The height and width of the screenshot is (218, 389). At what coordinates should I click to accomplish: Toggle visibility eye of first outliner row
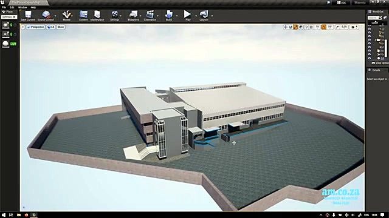[x=370, y=28]
